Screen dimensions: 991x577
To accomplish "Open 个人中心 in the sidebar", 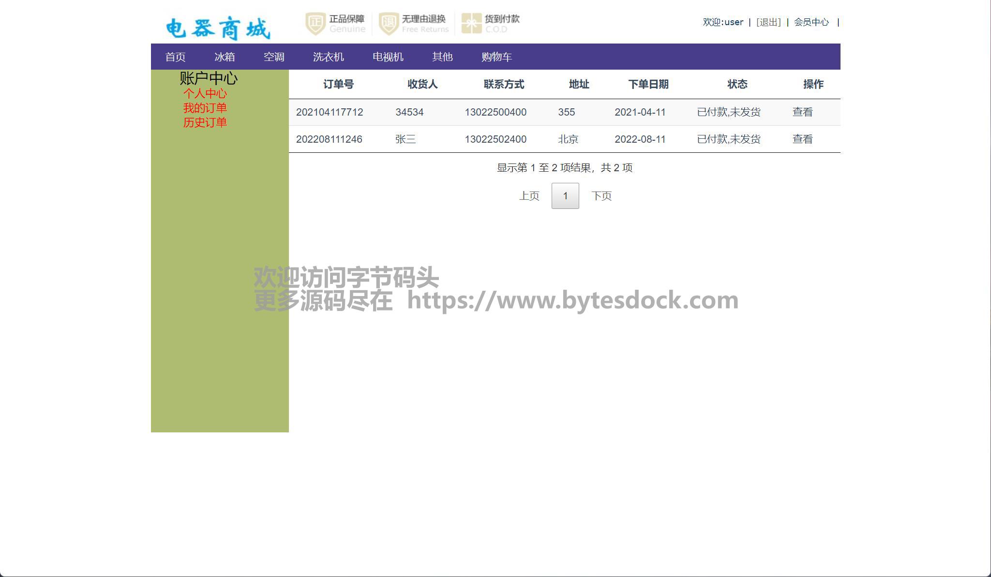I will 205,93.
